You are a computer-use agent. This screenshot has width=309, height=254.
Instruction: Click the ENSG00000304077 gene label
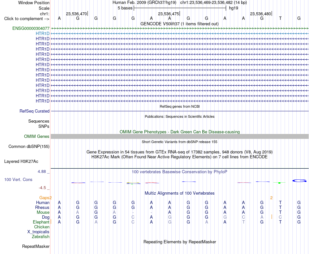point(31,28)
